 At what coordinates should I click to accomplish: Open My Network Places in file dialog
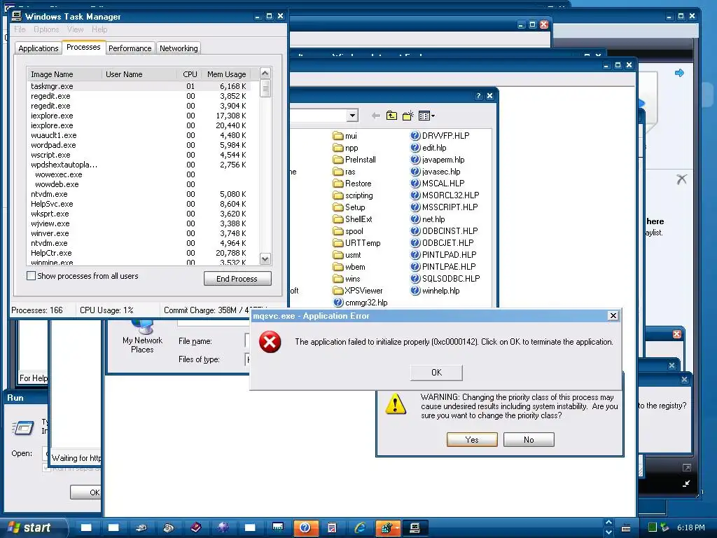click(x=142, y=337)
